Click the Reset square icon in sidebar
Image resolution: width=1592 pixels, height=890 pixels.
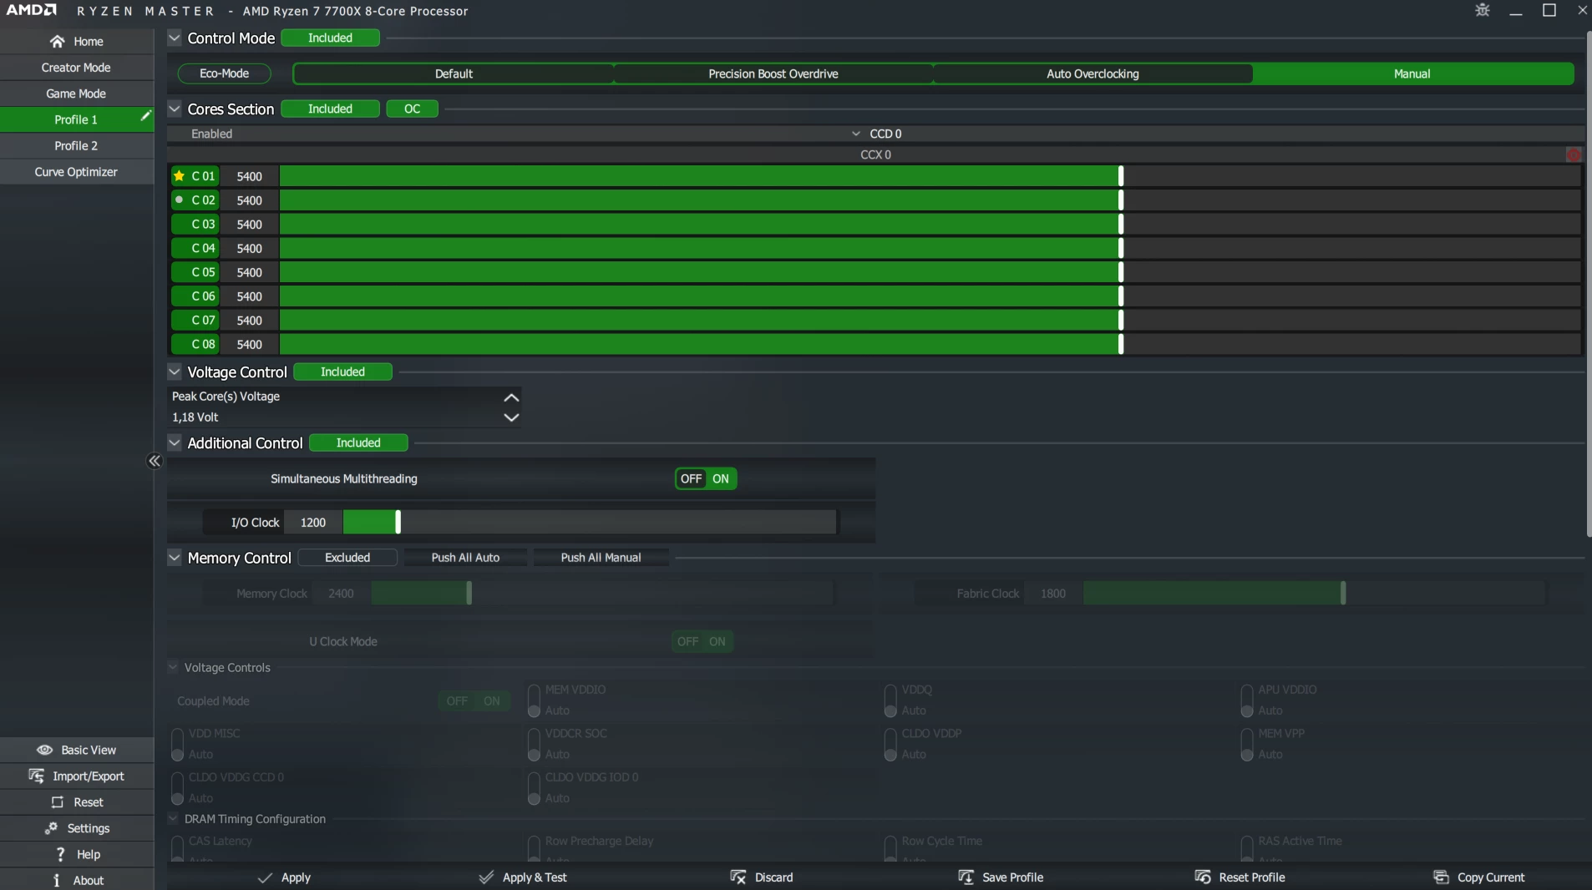(x=58, y=802)
